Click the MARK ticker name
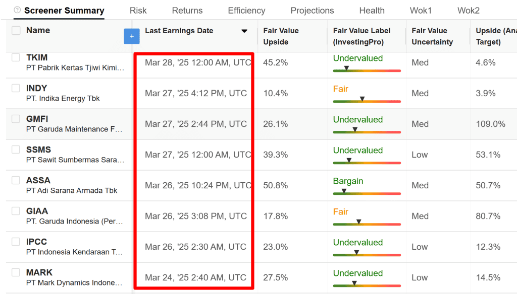Image resolution: width=517 pixels, height=294 pixels. pyautogui.click(x=39, y=272)
